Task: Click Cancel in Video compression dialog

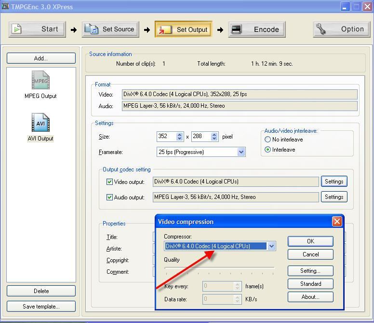Action: pyautogui.click(x=310, y=254)
